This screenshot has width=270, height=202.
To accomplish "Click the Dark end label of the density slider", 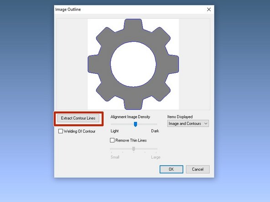I will [155, 131].
